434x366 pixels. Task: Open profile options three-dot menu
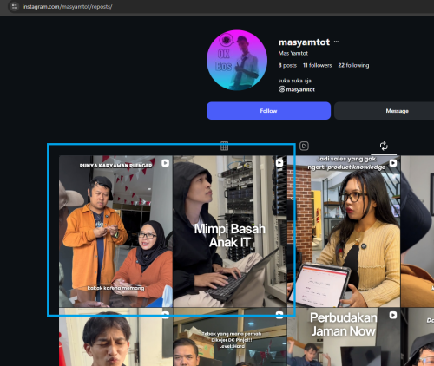point(336,42)
